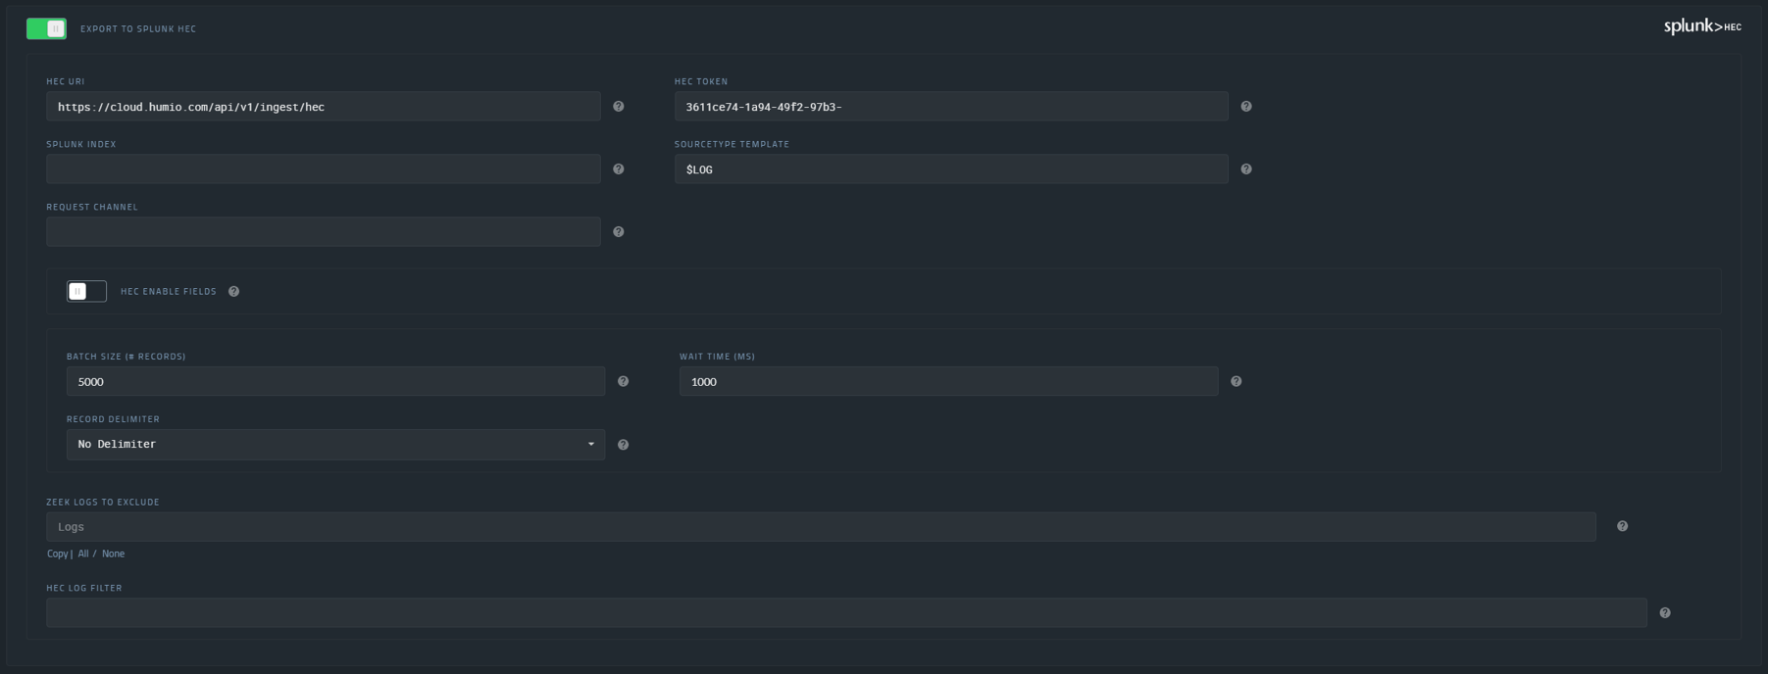Click the All link to select all logs
Image resolution: width=1768 pixels, height=674 pixels.
(x=83, y=554)
